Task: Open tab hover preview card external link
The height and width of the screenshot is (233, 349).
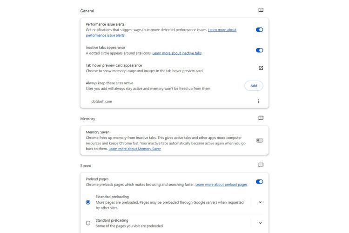Action: (261, 68)
